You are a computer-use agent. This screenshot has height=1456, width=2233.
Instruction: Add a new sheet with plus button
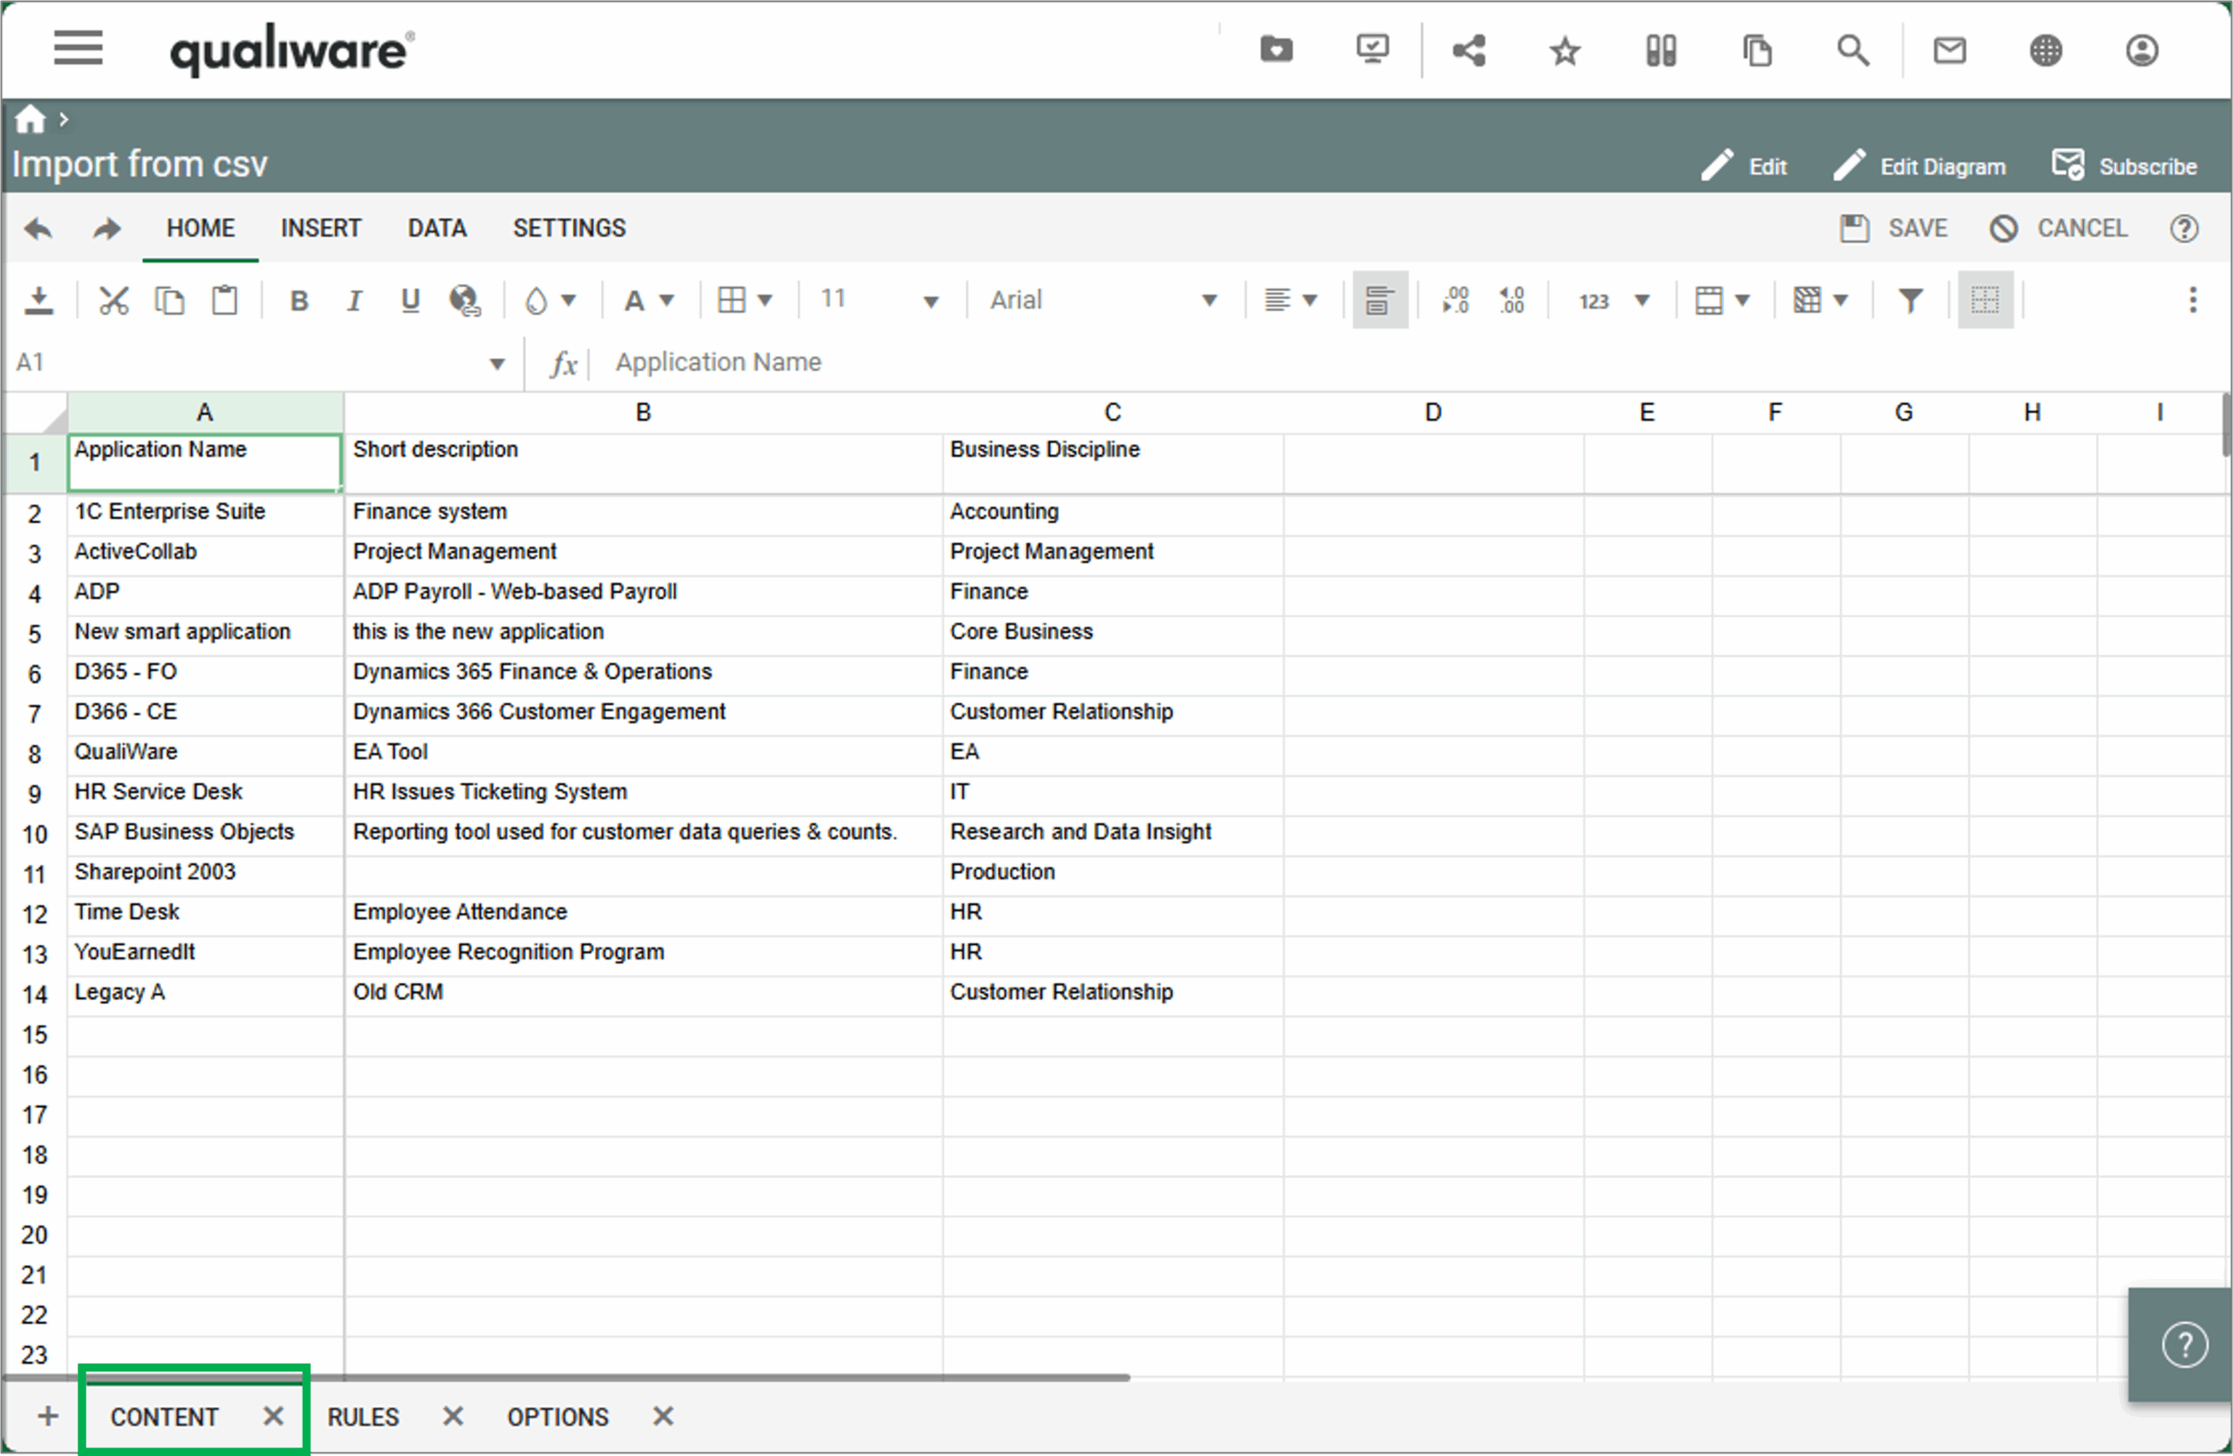point(47,1416)
